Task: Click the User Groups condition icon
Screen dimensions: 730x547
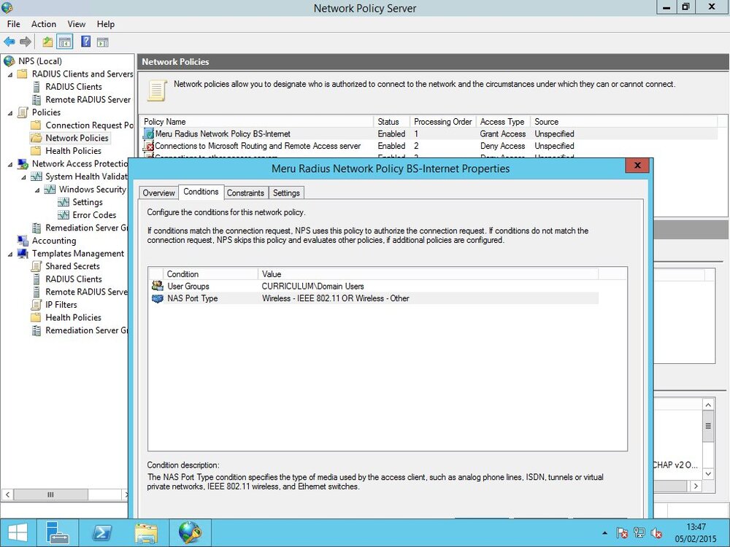Action: (158, 286)
